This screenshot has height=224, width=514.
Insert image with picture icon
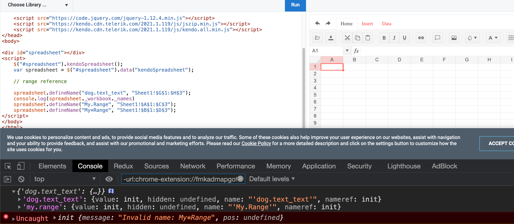coord(454,38)
